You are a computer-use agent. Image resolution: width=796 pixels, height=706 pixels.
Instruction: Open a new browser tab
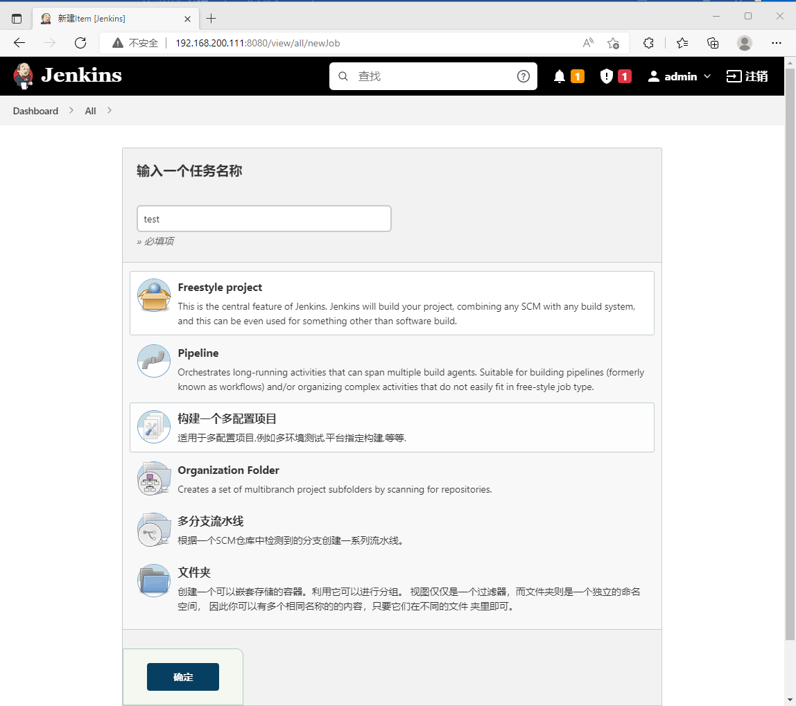tap(211, 19)
